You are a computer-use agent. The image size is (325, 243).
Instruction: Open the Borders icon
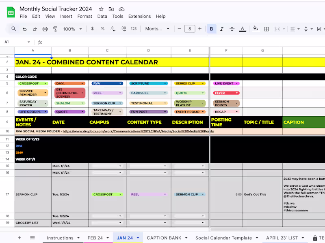266,29
